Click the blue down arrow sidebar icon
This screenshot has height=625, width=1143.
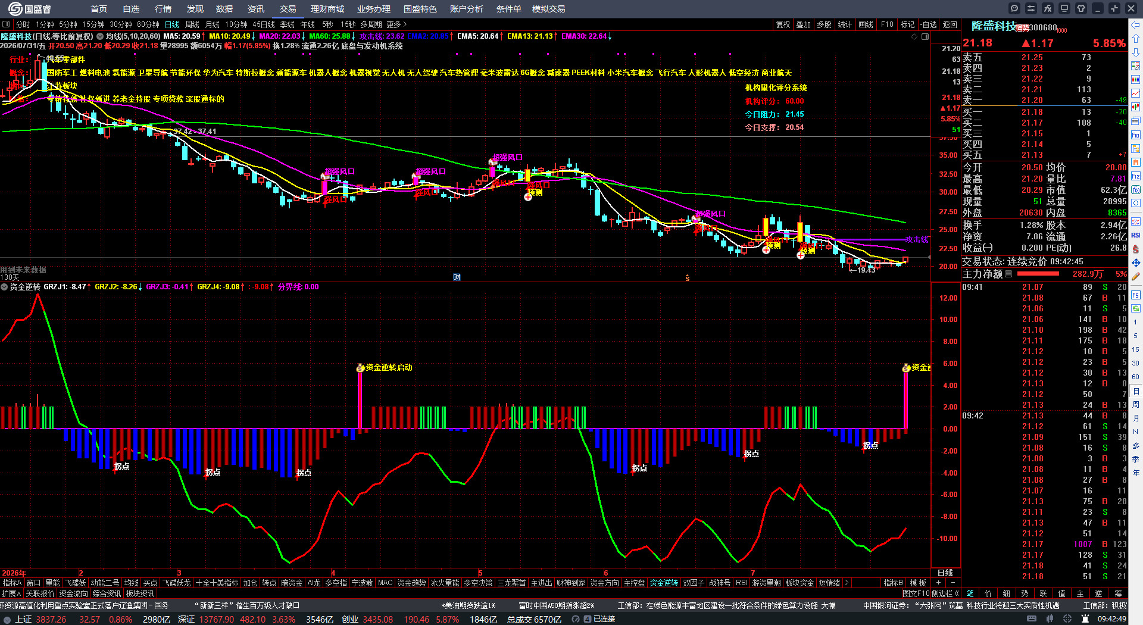(1136, 52)
